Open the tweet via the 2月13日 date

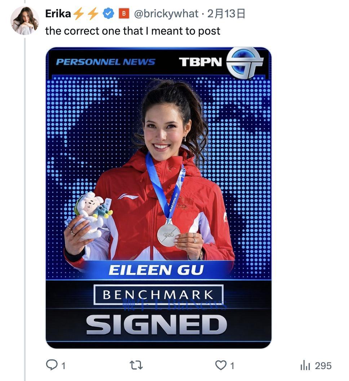(x=226, y=14)
